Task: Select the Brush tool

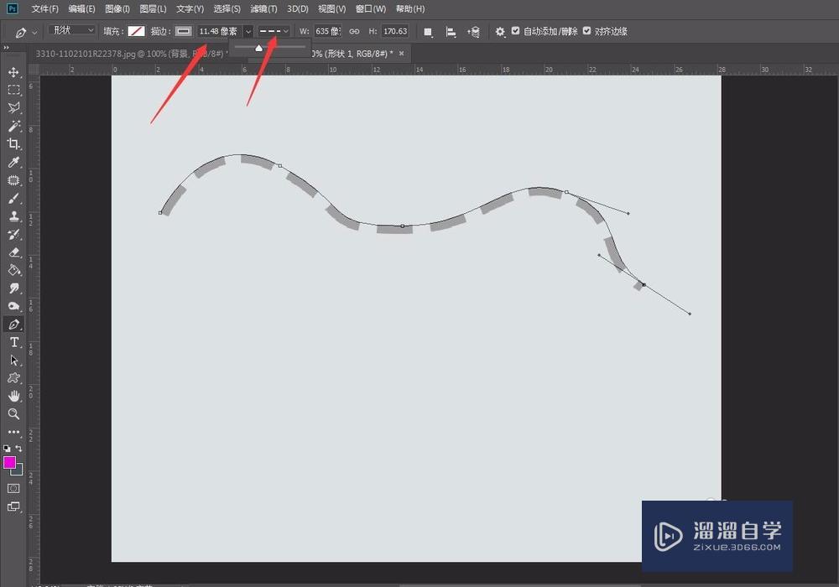Action: pos(14,199)
